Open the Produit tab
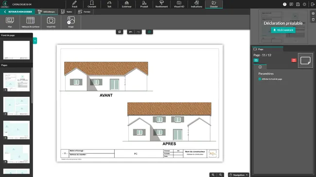 coord(144,4)
